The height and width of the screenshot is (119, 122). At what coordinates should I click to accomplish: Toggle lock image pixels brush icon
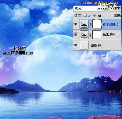tap(90, 15)
